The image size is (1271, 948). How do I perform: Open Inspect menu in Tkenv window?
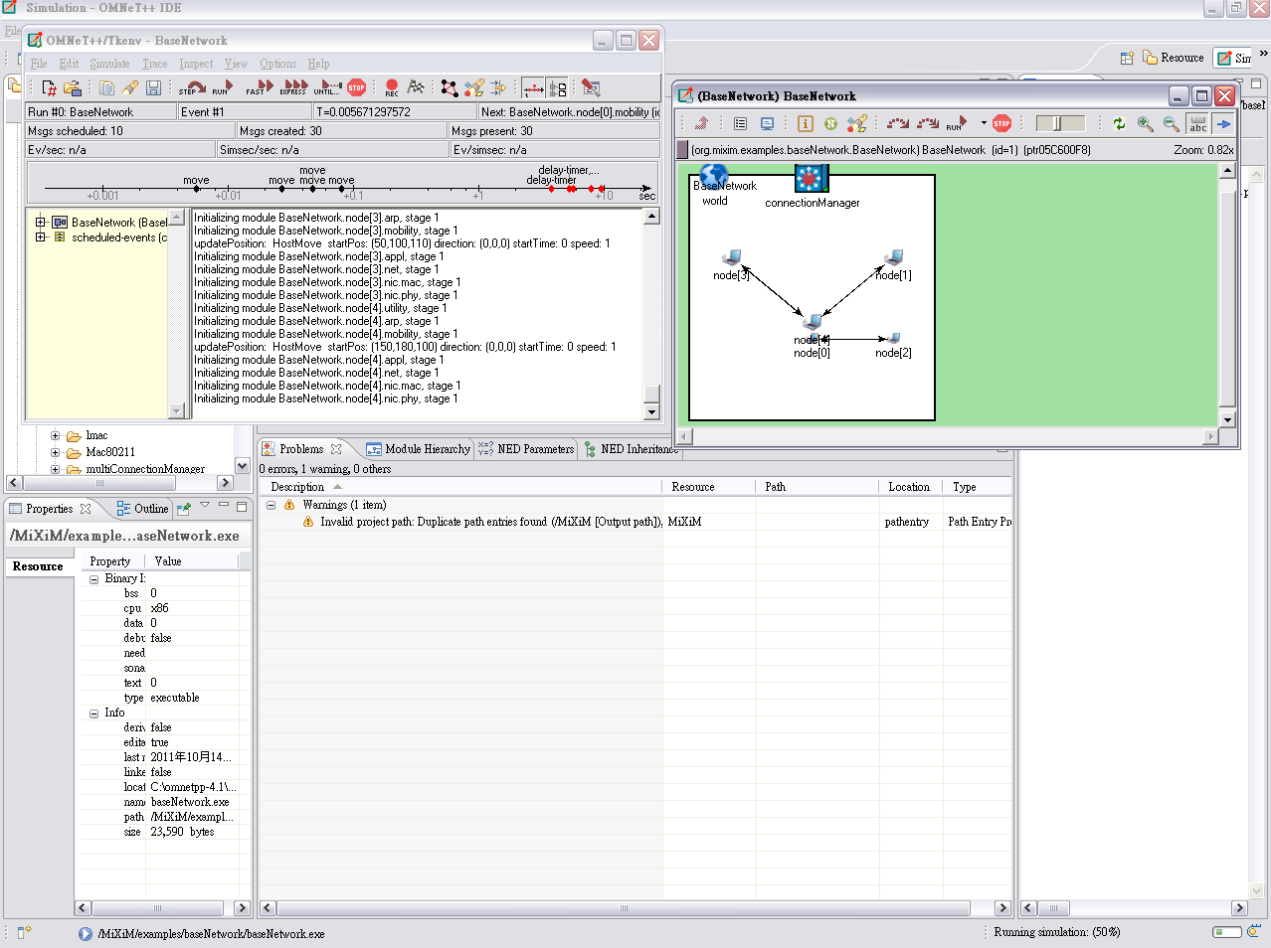point(196,64)
